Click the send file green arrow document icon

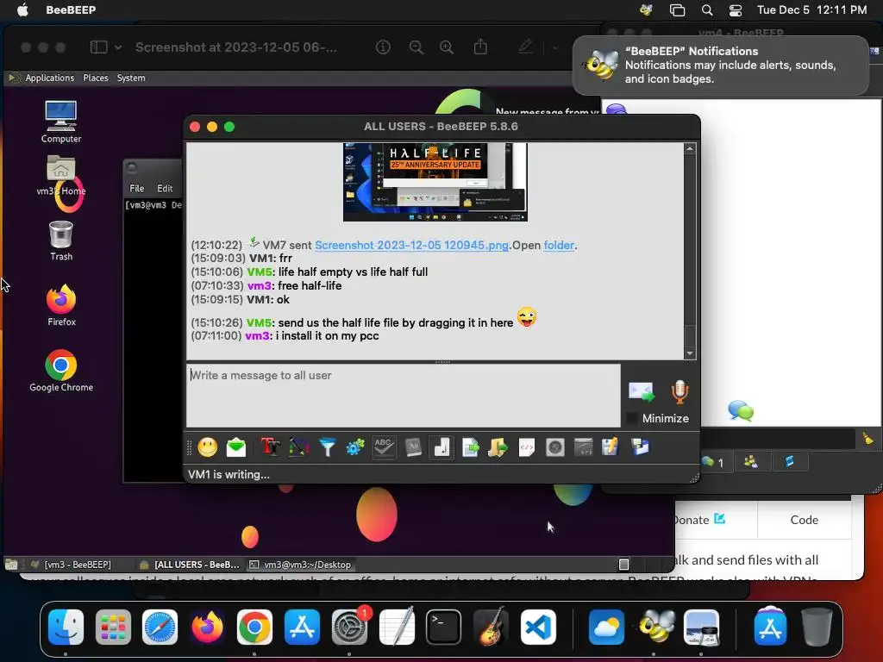click(470, 447)
